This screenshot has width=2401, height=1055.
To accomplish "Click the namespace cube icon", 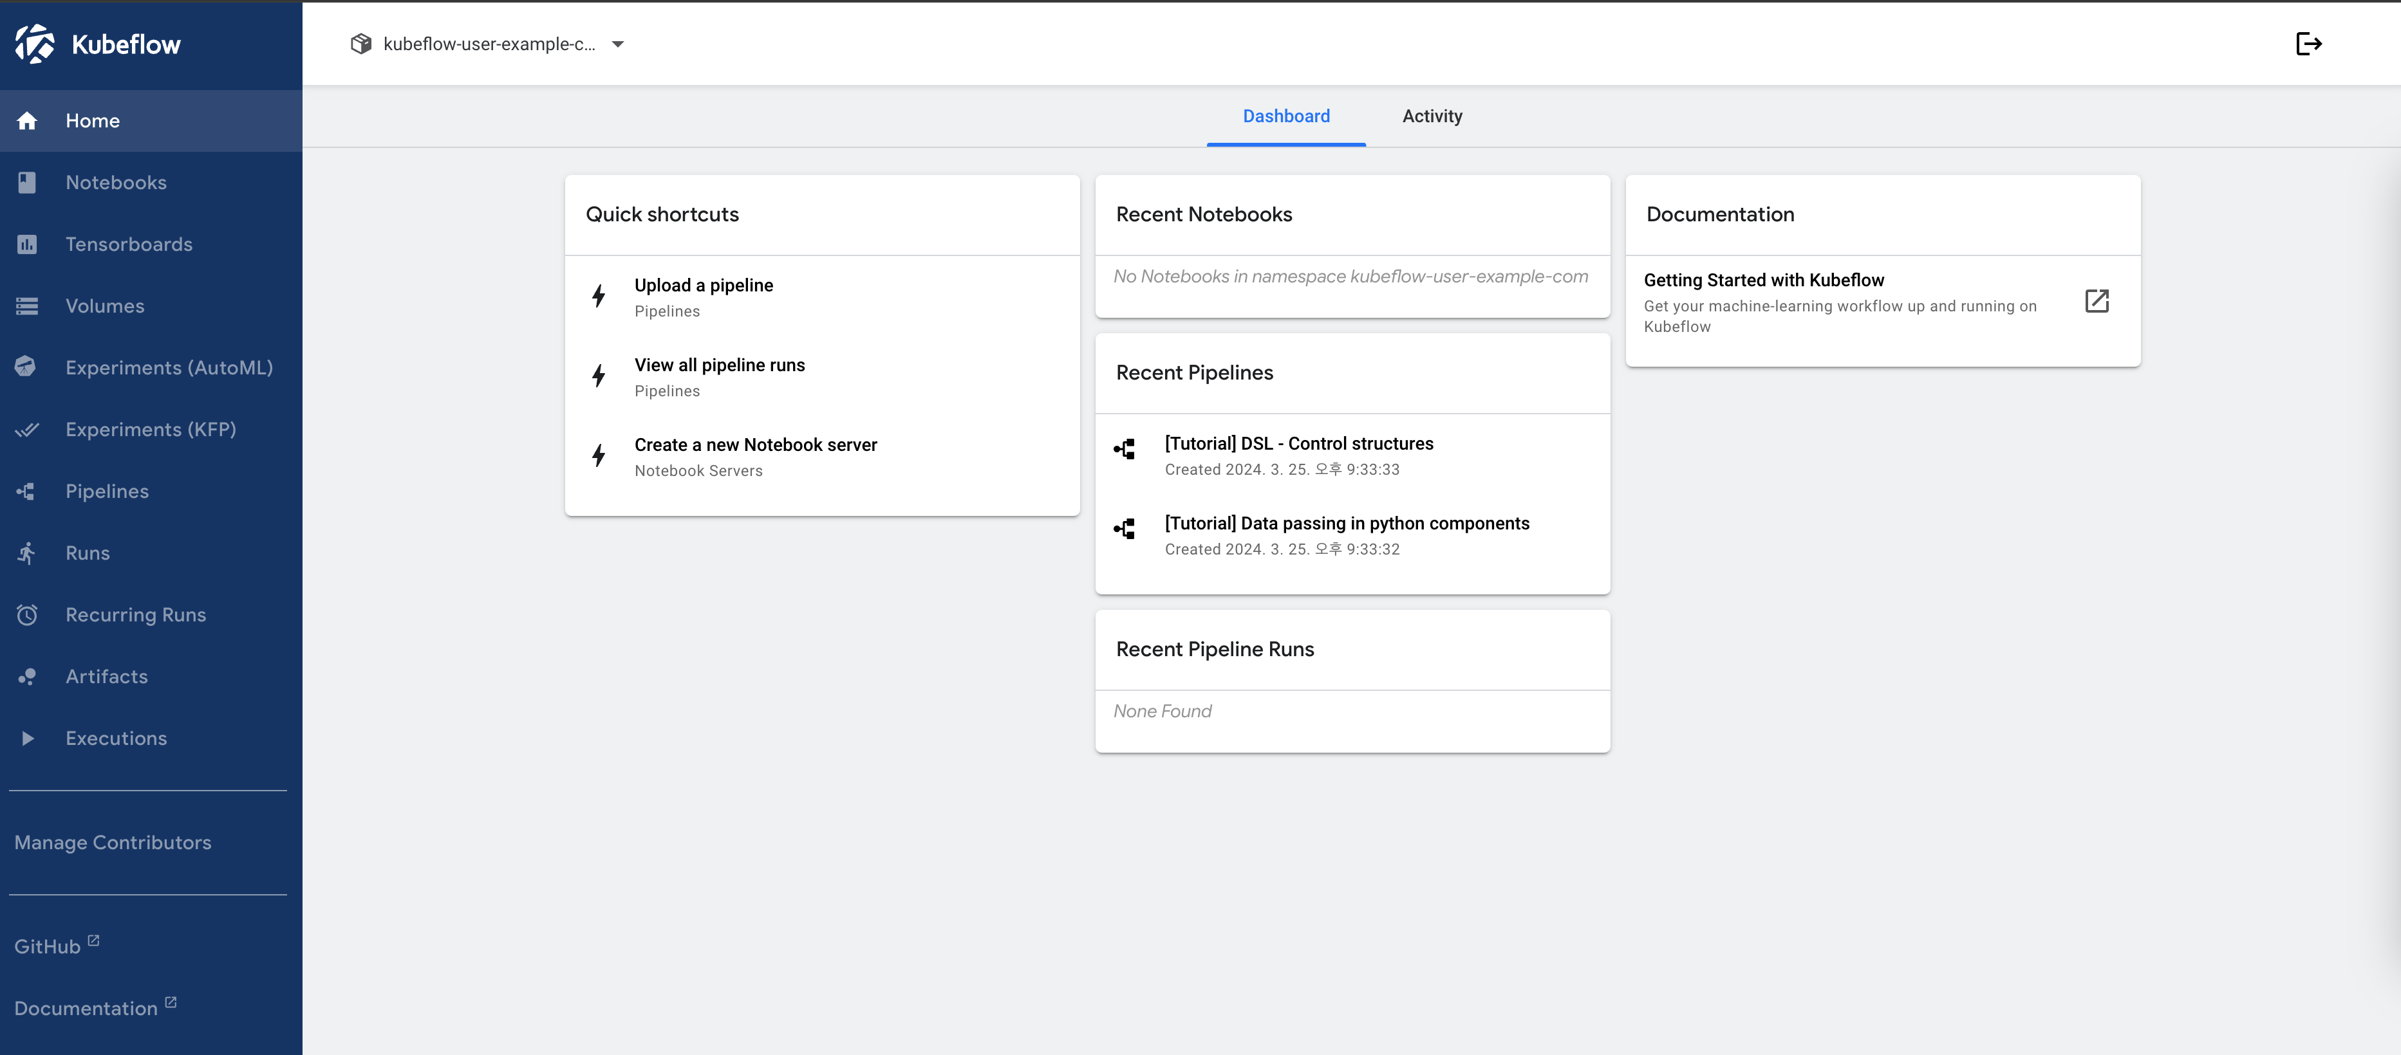I will (x=360, y=44).
